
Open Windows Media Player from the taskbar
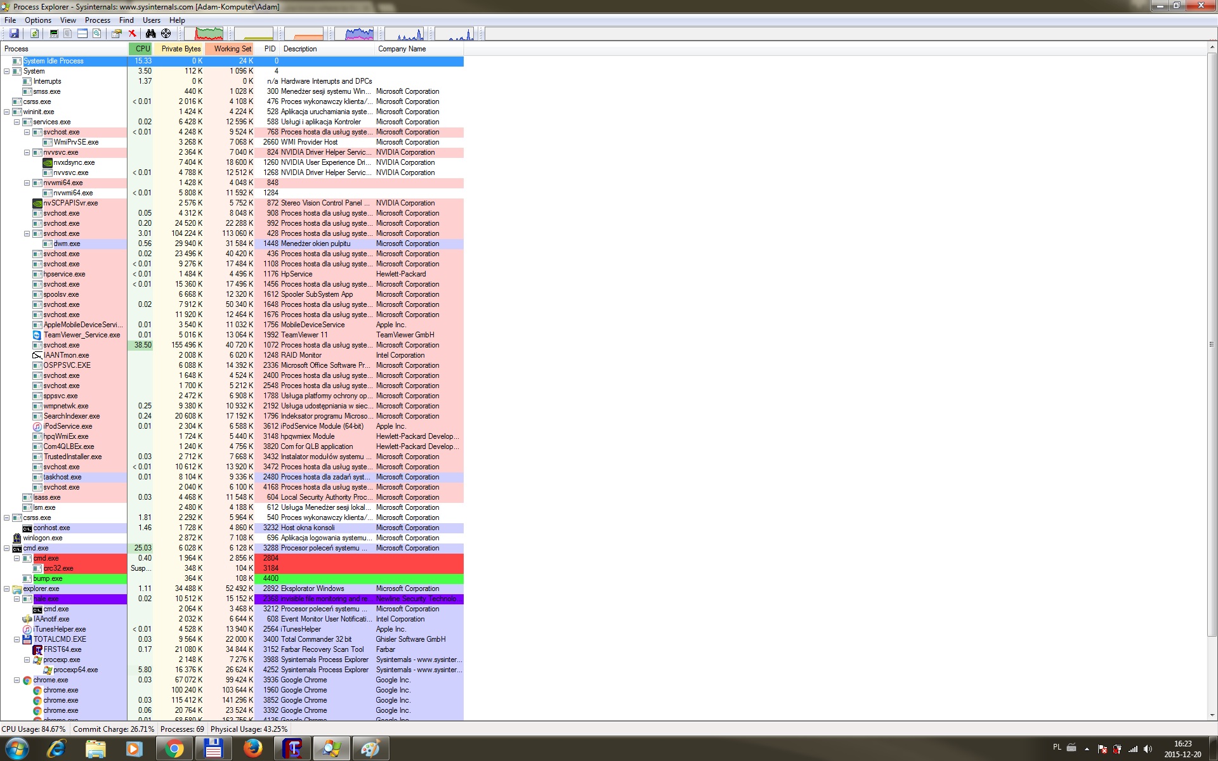134,749
